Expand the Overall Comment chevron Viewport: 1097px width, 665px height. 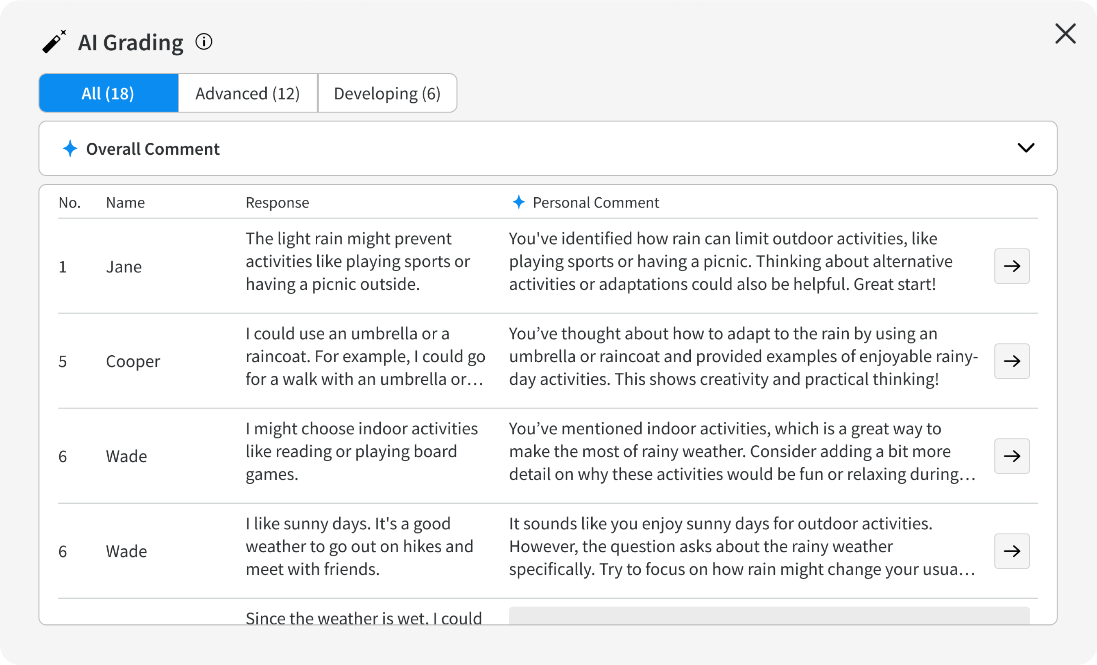tap(1026, 148)
